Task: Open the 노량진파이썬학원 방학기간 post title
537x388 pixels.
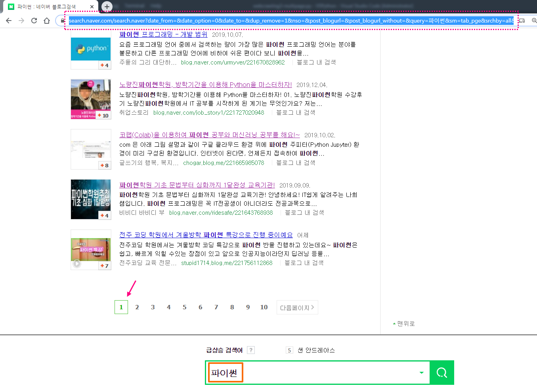Action: pyautogui.click(x=206, y=85)
